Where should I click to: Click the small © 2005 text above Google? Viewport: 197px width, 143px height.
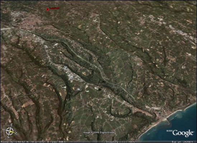tap(169, 131)
